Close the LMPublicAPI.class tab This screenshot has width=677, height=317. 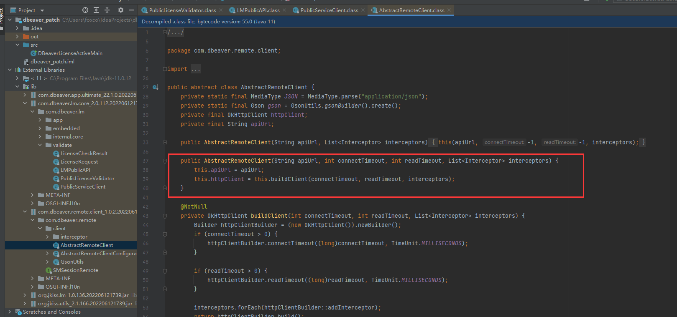(x=285, y=10)
